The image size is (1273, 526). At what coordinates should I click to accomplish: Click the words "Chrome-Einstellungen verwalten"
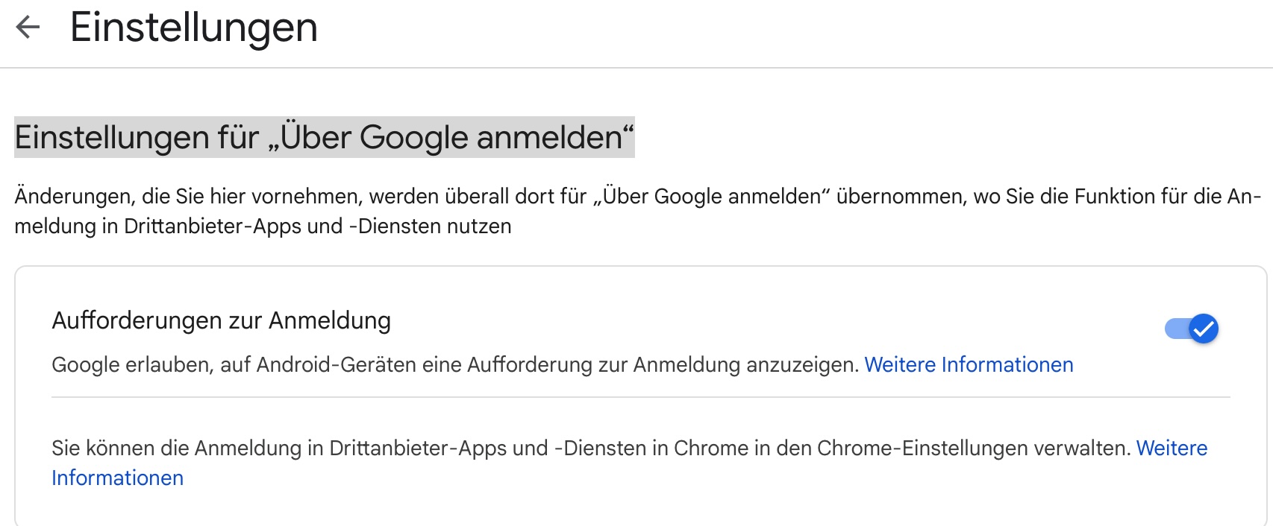973,449
